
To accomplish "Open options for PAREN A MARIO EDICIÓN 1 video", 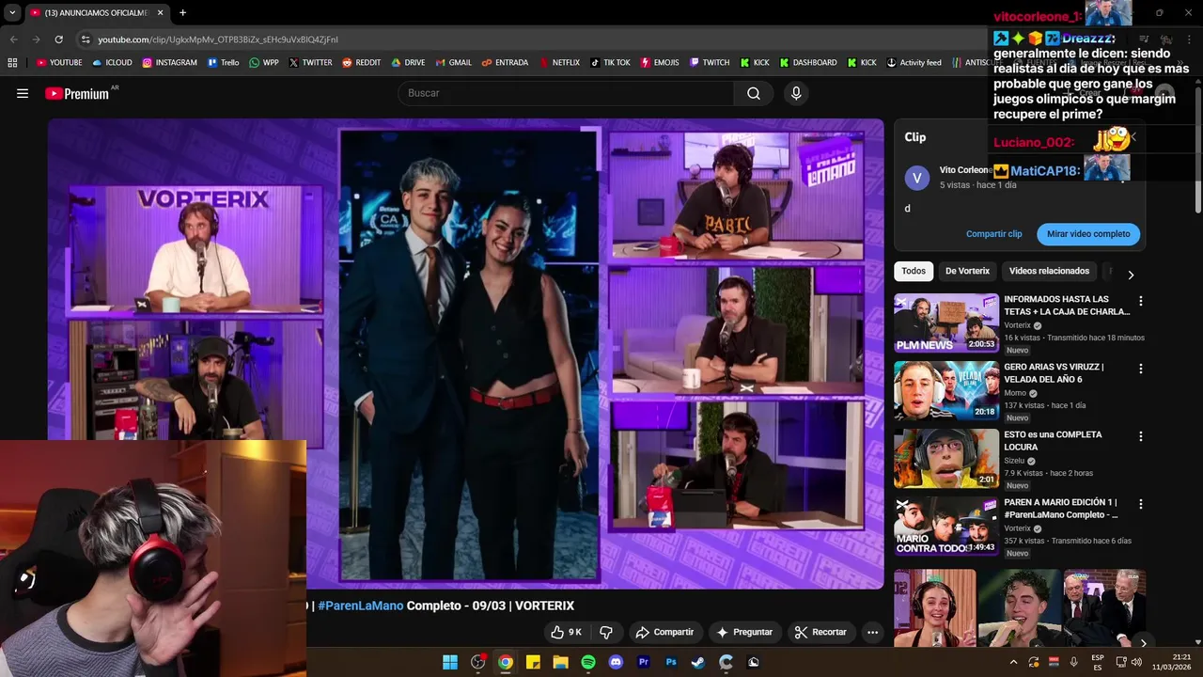I will (x=1141, y=504).
